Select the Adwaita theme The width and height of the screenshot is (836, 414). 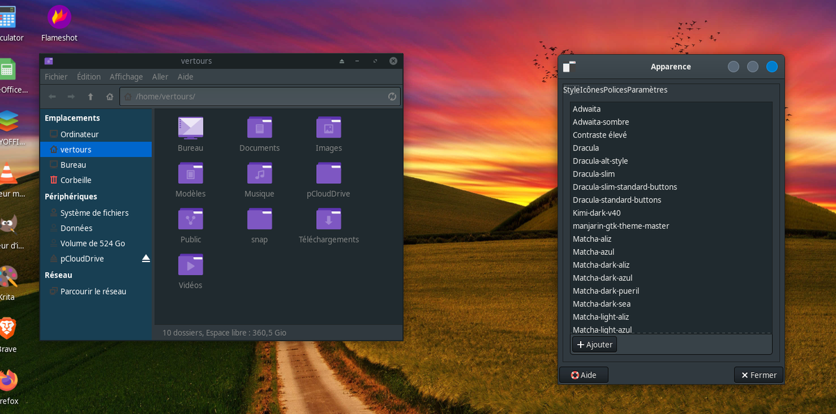pyautogui.click(x=671, y=109)
